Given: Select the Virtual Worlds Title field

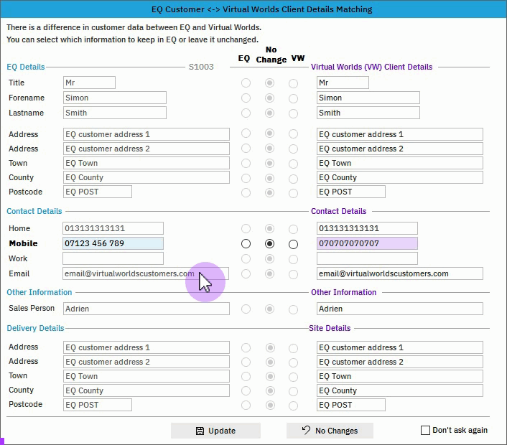Looking at the screenshot, I should (342, 83).
